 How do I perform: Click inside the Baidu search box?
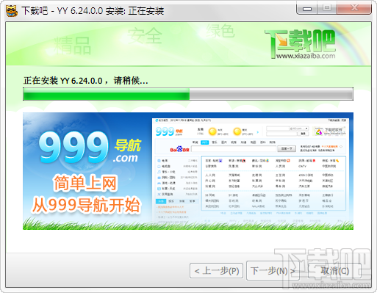(x=234, y=149)
